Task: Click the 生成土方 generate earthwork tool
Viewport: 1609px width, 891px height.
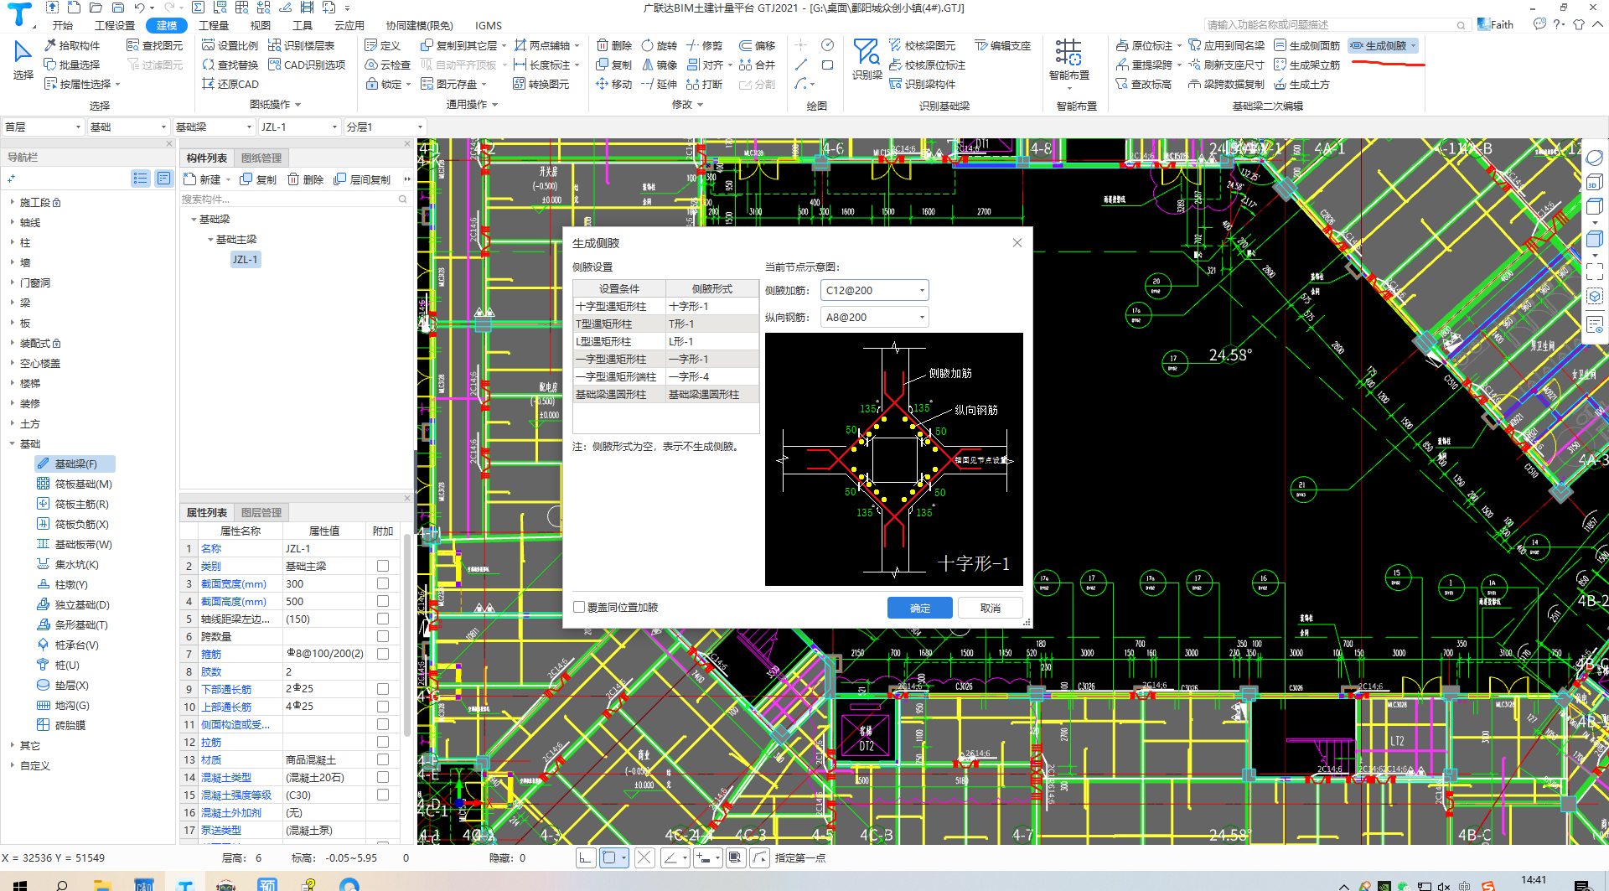Action: (x=1301, y=84)
